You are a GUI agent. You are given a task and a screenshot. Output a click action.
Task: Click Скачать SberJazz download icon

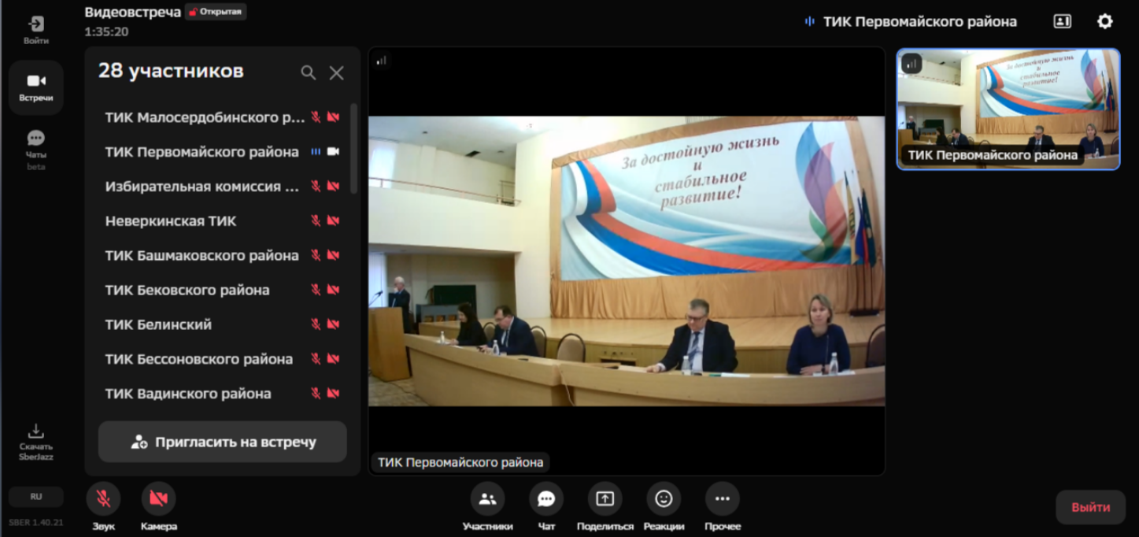36,441
